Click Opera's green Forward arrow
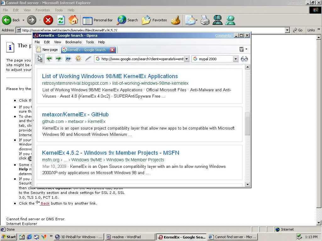The width and height of the screenshot is (322, 241). click(x=58, y=59)
